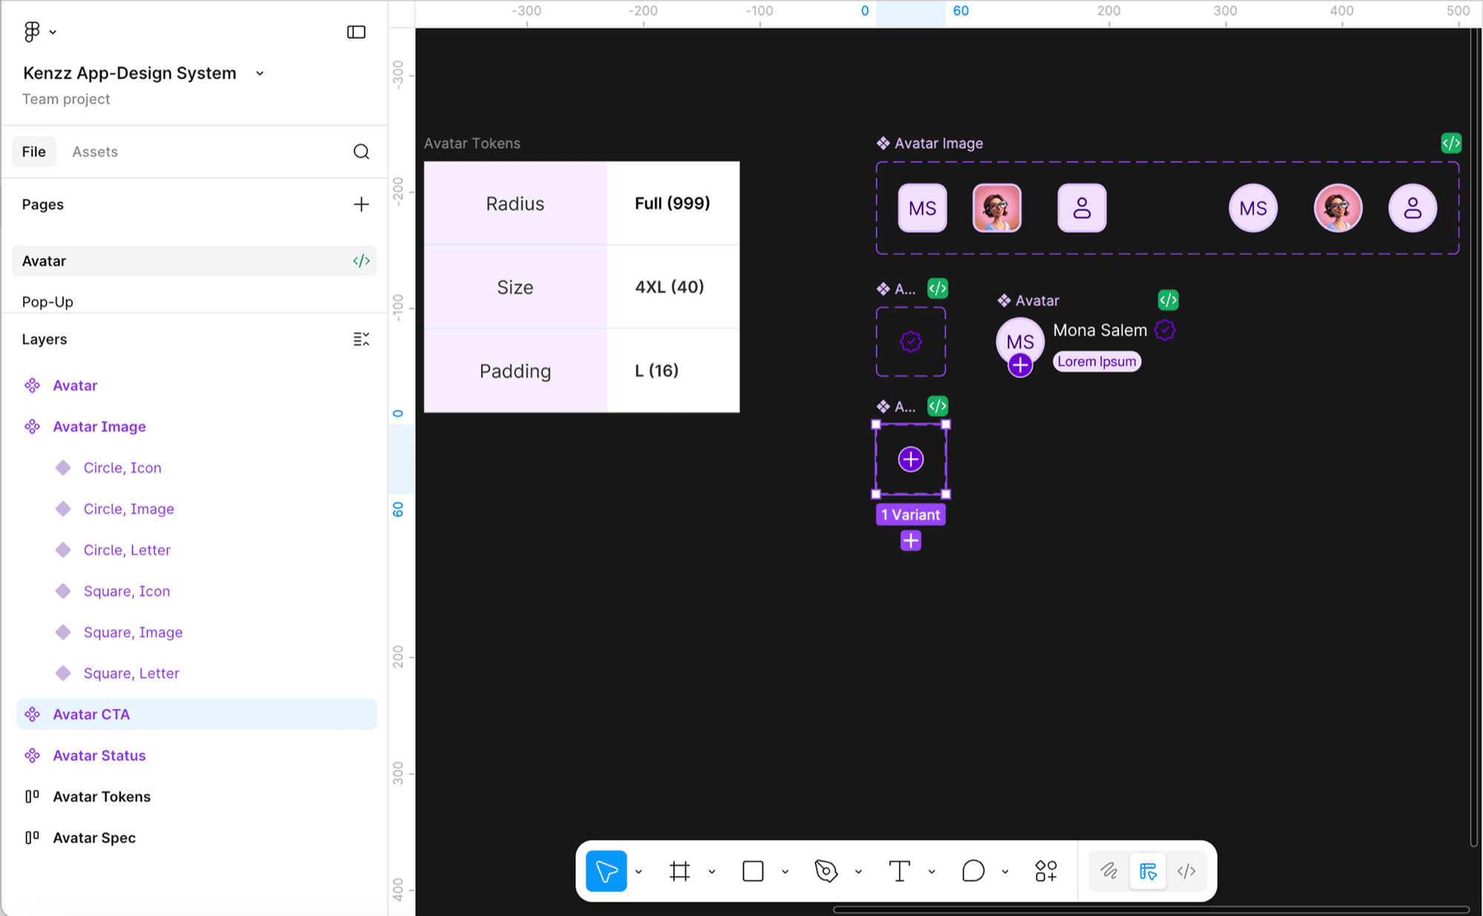Click the 1 Variant label

[x=911, y=514]
